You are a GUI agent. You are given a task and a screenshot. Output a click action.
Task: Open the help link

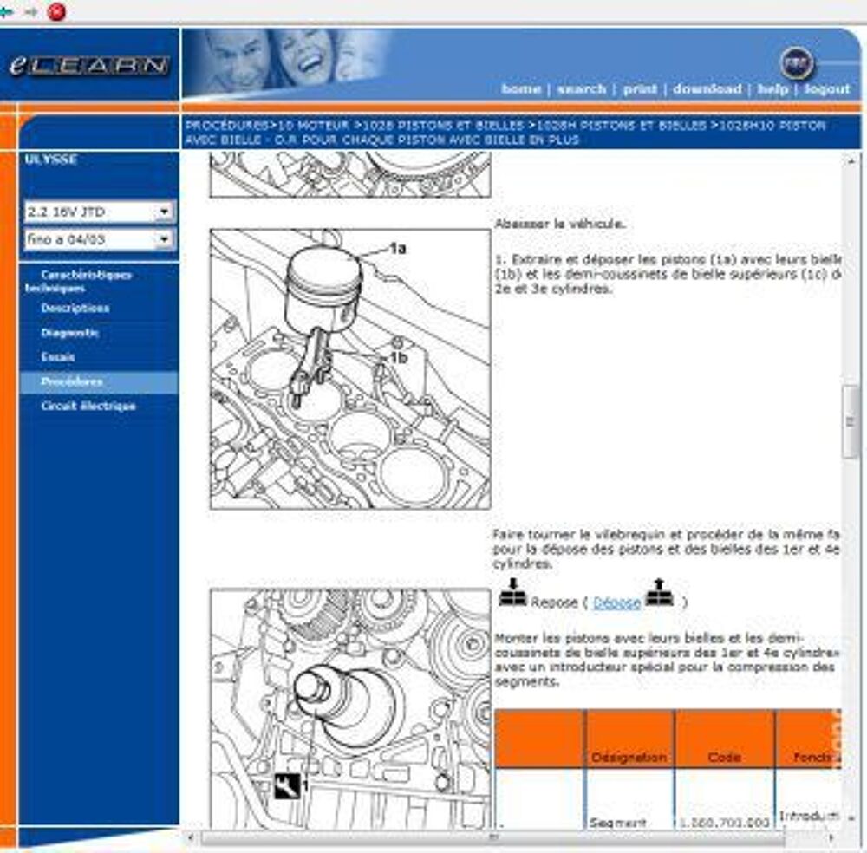pyautogui.click(x=772, y=89)
